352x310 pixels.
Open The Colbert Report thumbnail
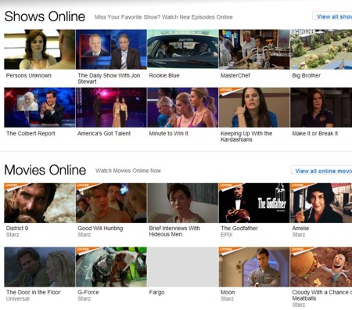pos(40,107)
